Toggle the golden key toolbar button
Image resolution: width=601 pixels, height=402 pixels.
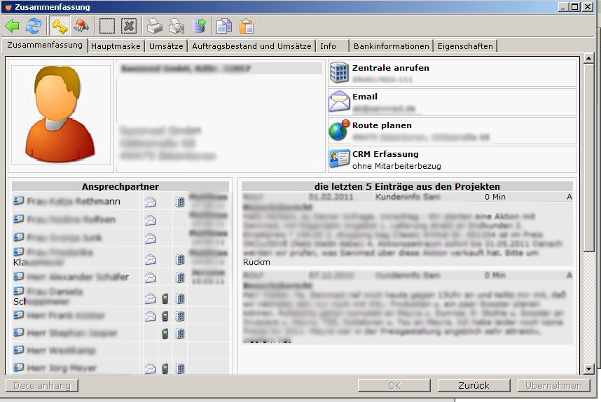coord(60,27)
